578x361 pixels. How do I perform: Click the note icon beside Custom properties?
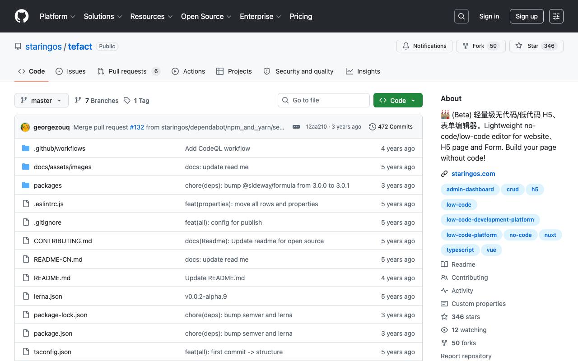click(x=444, y=304)
